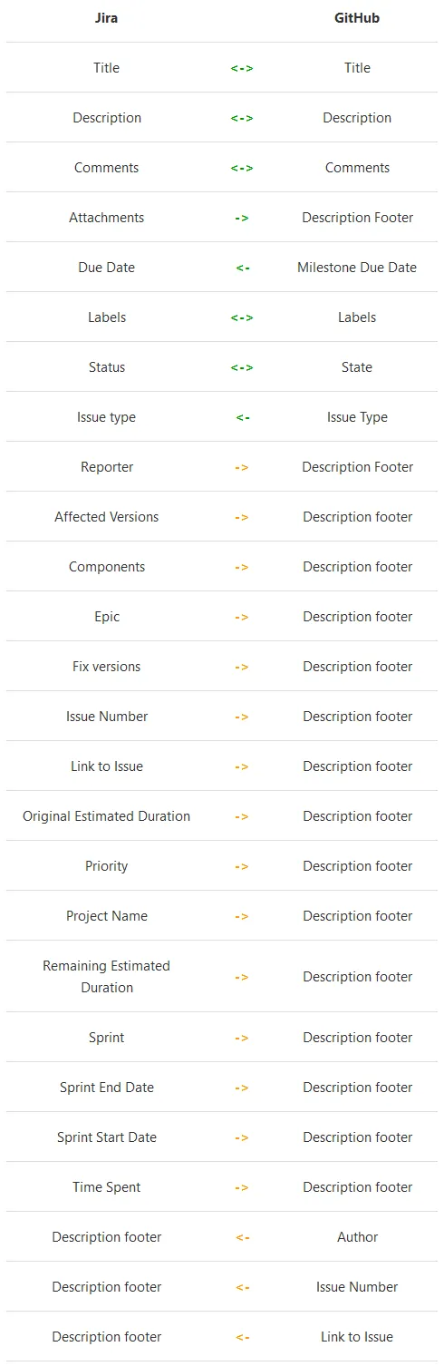Click the GitHub State cell
444x1366 pixels.
(357, 367)
